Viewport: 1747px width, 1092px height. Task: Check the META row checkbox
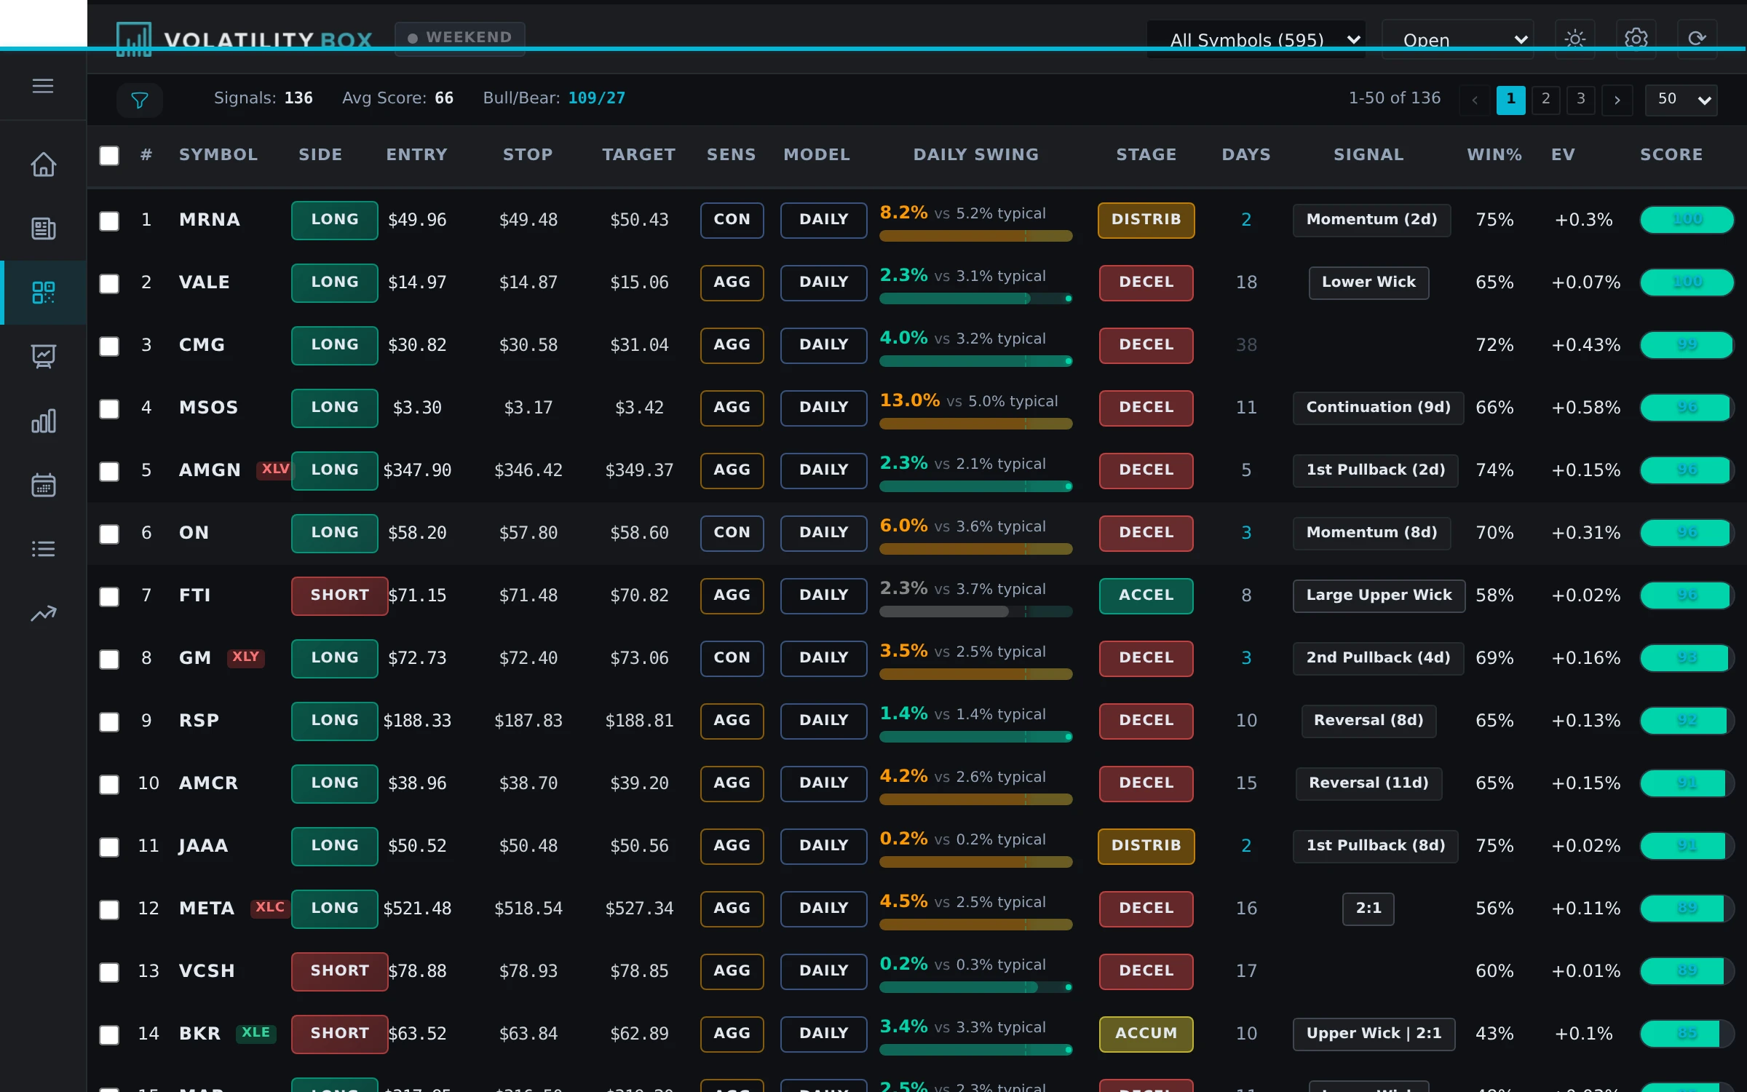[109, 909]
